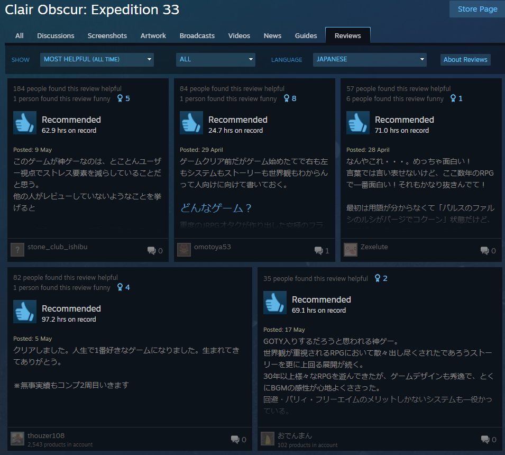
Task: Click the どんなゲーム？ heading in review
Action: point(216,208)
